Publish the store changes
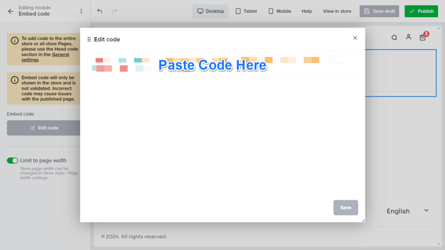The height and width of the screenshot is (250, 445). click(x=421, y=11)
